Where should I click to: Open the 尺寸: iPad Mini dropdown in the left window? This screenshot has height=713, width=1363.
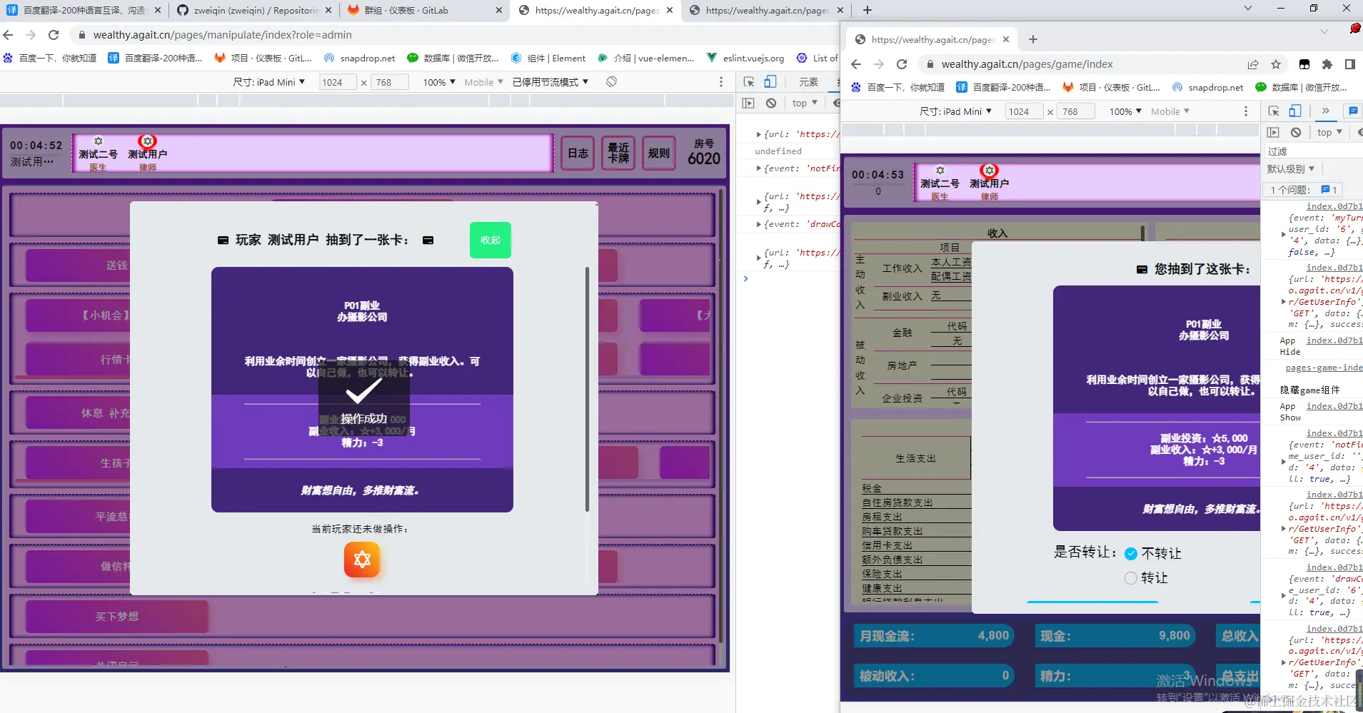pos(269,82)
